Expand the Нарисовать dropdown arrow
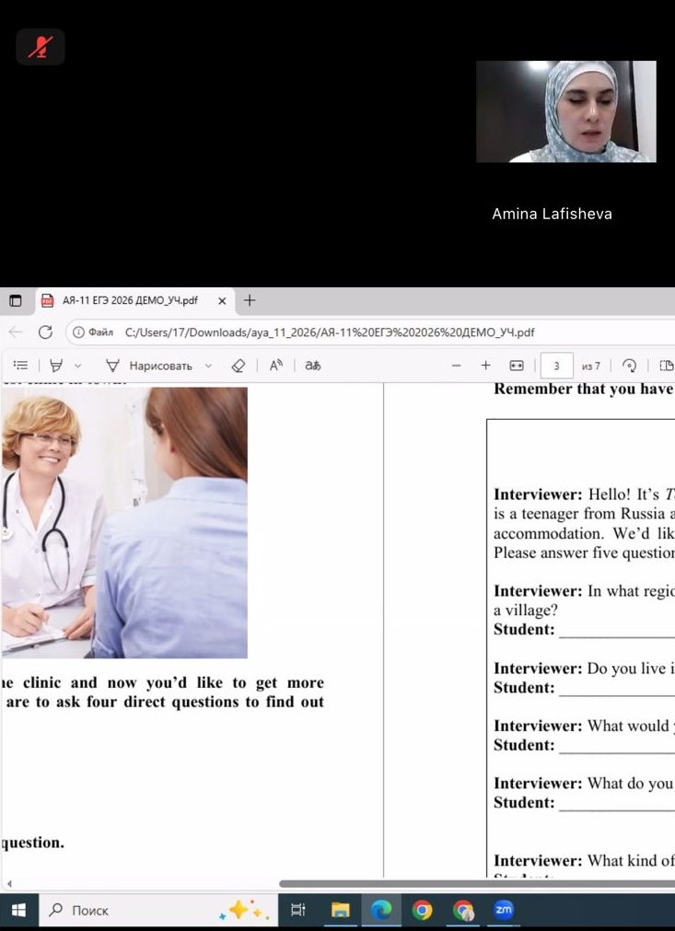 point(208,366)
